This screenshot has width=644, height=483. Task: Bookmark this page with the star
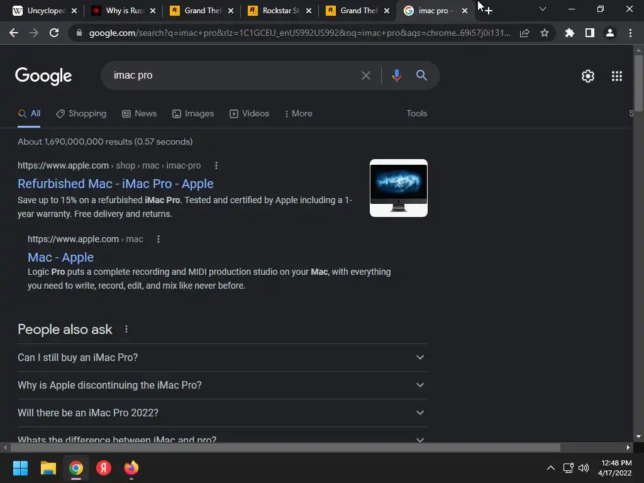coord(545,33)
